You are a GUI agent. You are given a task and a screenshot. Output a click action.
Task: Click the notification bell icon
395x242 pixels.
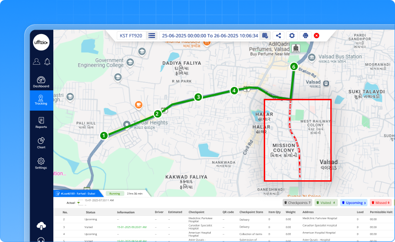pos(47,62)
